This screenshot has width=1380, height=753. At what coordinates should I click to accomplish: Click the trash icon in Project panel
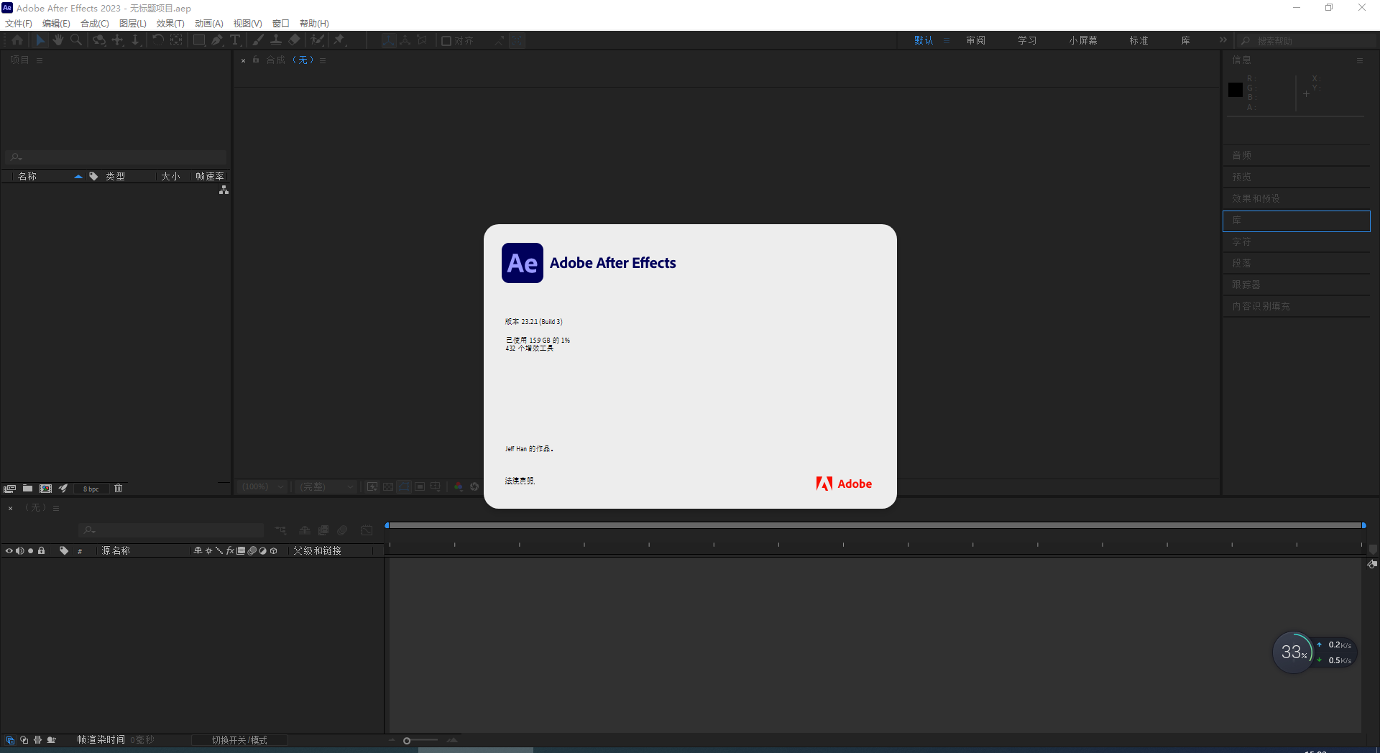coord(119,489)
